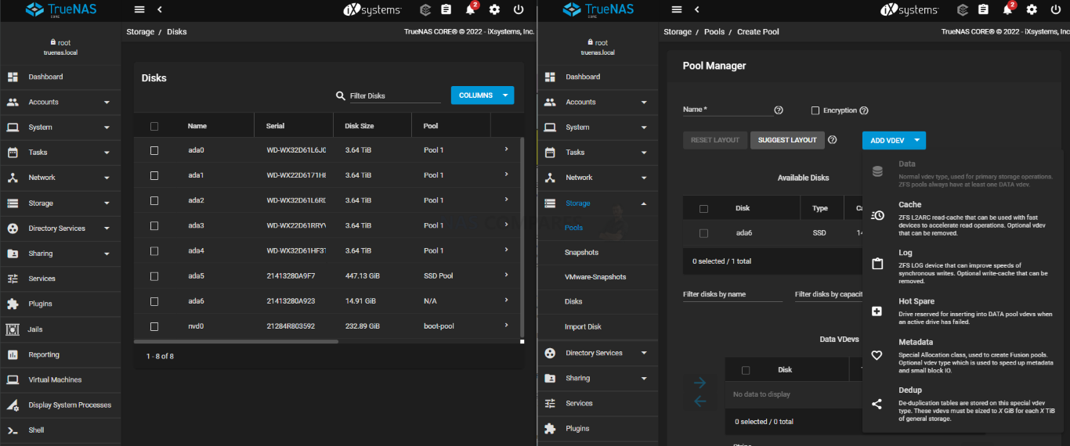Viewport: 1070px width, 446px height.
Task: Open Plugins in left window sidebar
Action: (x=60, y=304)
